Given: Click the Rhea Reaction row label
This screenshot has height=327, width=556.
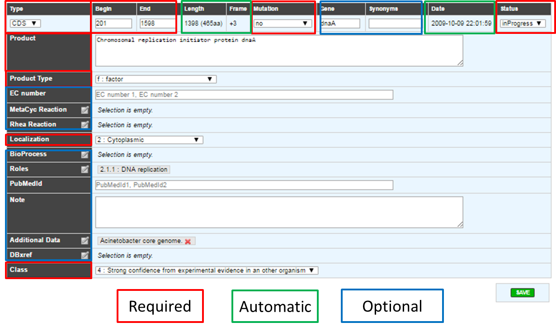Looking at the screenshot, I should click(33, 125).
